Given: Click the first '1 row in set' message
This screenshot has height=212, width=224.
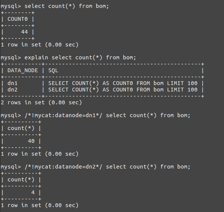Looking at the screenshot, I should pyautogui.click(x=40, y=45).
